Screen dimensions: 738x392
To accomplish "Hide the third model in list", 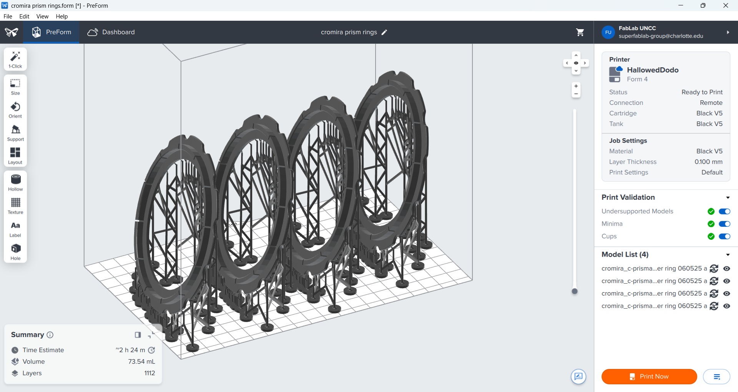I will tap(727, 294).
